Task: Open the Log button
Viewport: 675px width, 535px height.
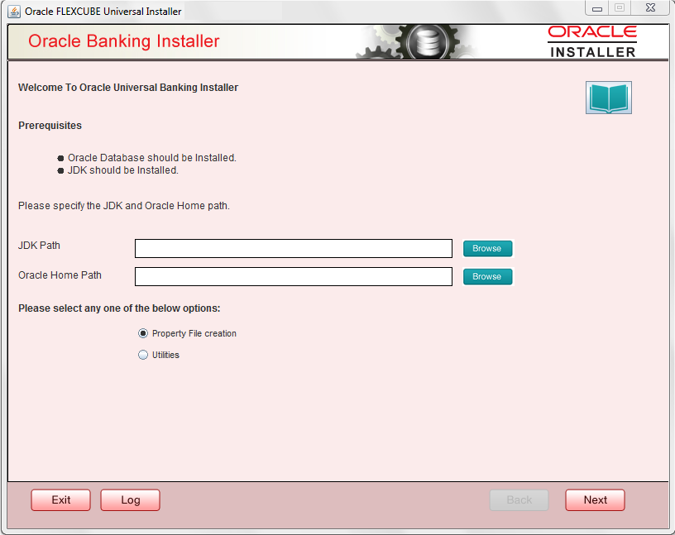Action: click(131, 499)
